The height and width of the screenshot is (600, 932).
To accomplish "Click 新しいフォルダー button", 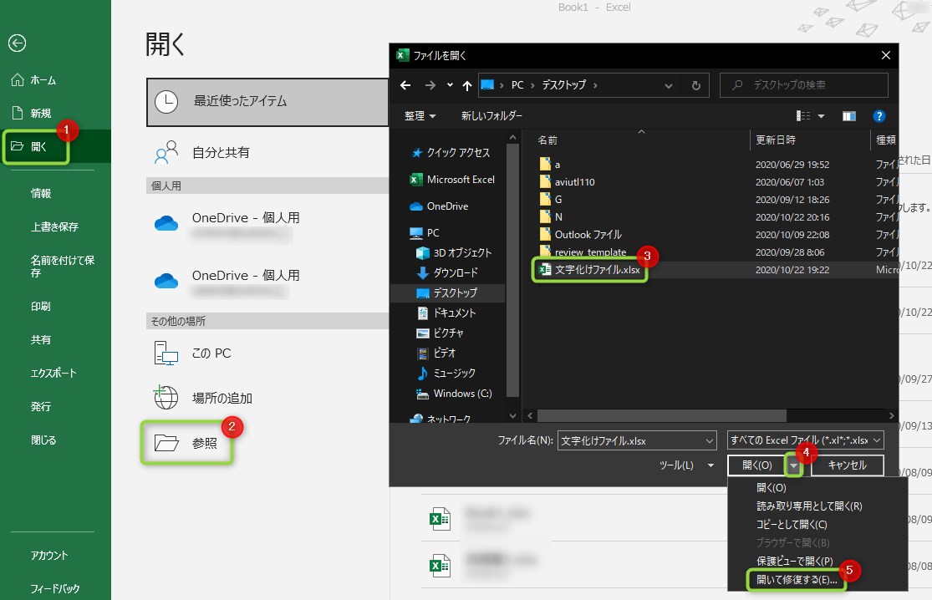I will pyautogui.click(x=491, y=116).
